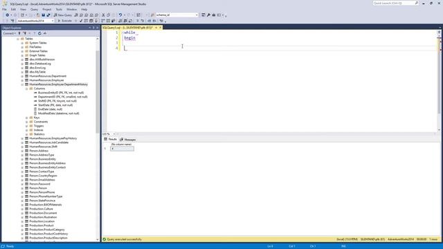Toggle Results to Grid mode
Image resolution: width=443 pixels, height=249 pixels.
click(x=125, y=21)
